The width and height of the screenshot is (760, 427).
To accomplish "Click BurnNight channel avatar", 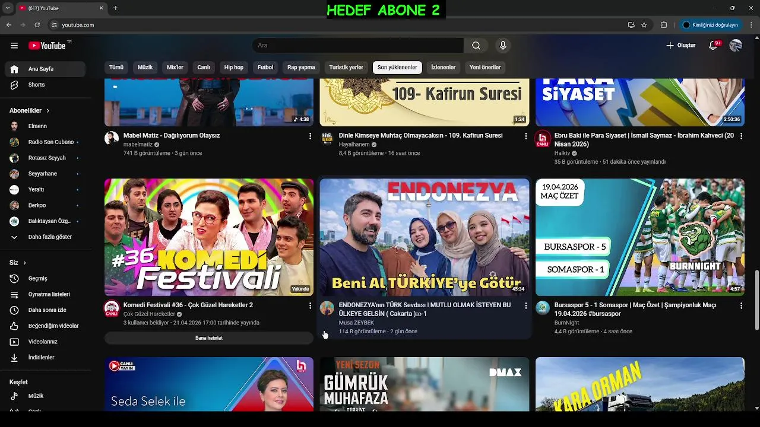I will click(x=543, y=308).
